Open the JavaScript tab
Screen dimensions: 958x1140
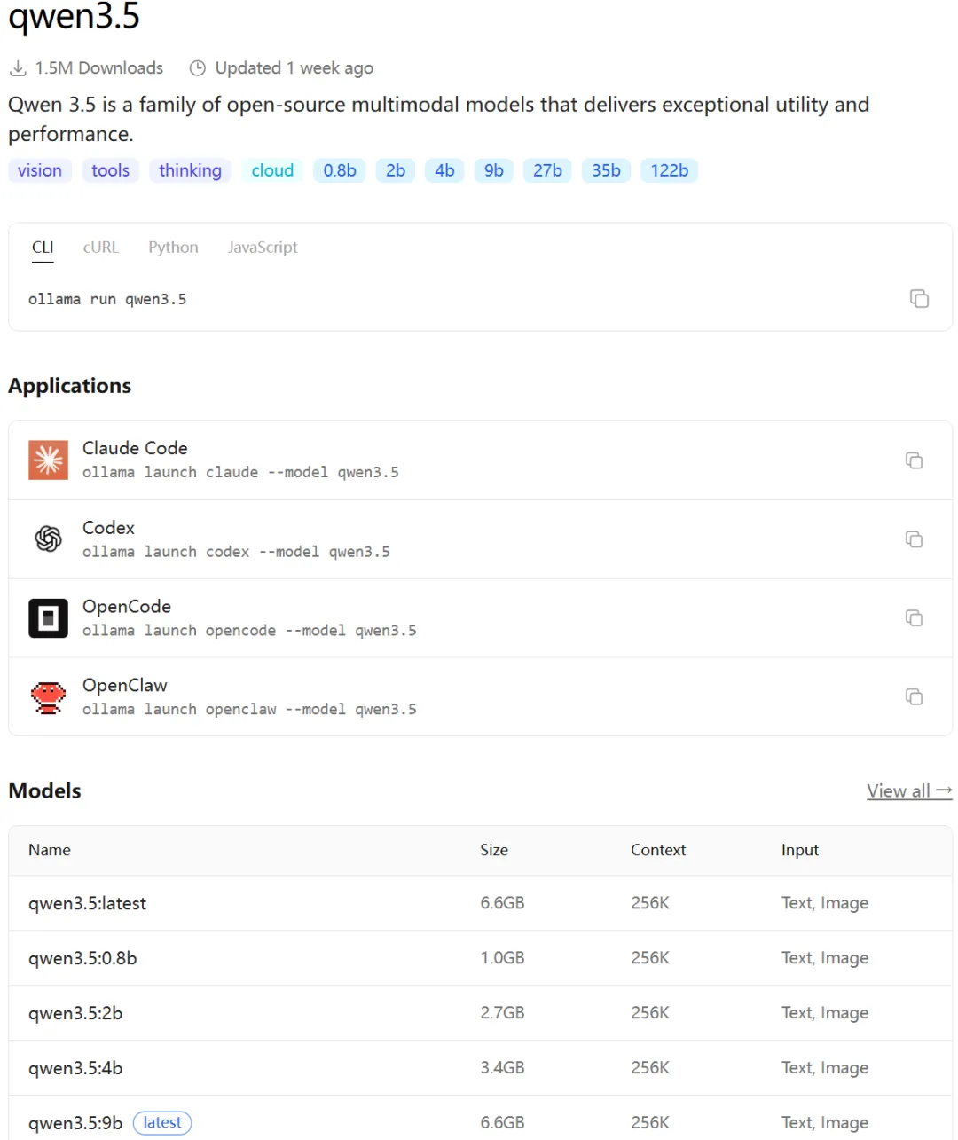[x=263, y=248]
